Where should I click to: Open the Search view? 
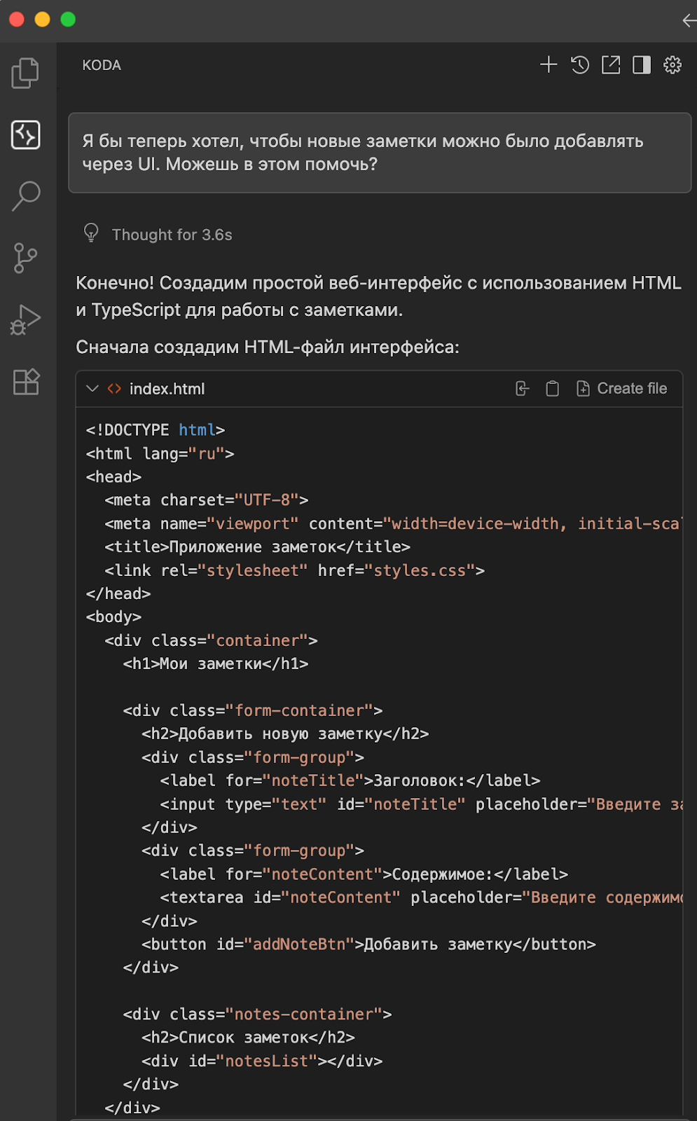point(26,196)
